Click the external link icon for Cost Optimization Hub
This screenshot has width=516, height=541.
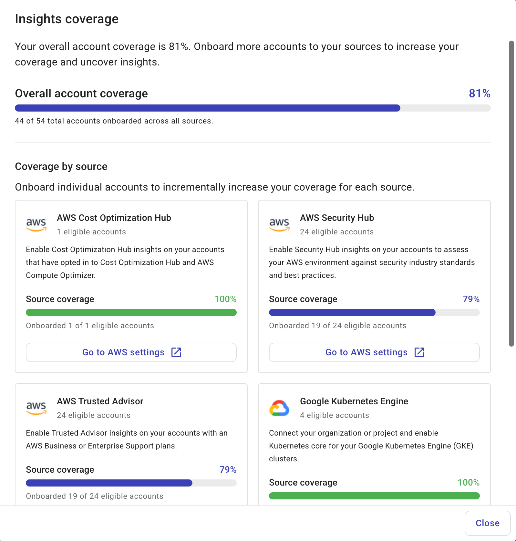click(x=176, y=352)
